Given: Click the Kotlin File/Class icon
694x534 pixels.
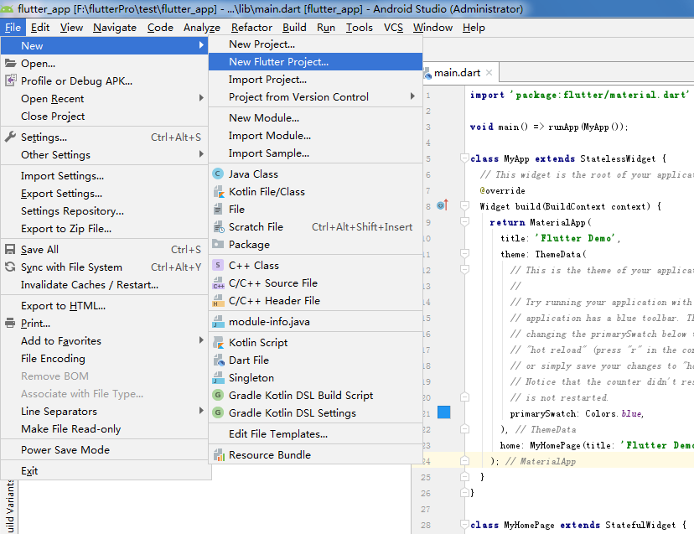Looking at the screenshot, I should tap(219, 192).
